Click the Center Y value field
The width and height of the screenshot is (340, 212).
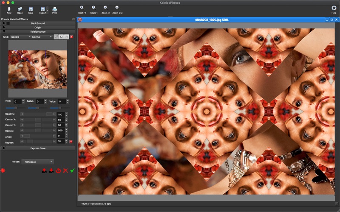tap(61, 125)
